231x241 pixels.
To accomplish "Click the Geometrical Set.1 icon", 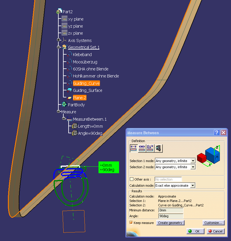I will click(64, 47).
